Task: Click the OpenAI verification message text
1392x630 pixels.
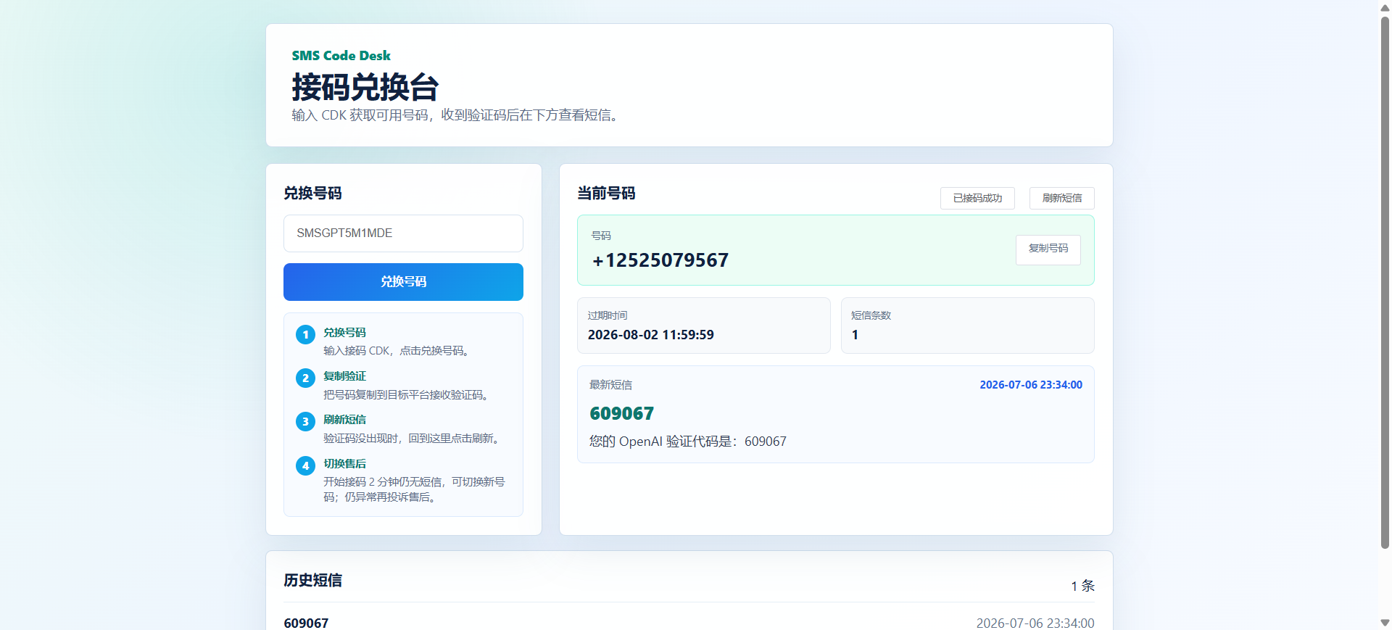Action: click(x=688, y=442)
